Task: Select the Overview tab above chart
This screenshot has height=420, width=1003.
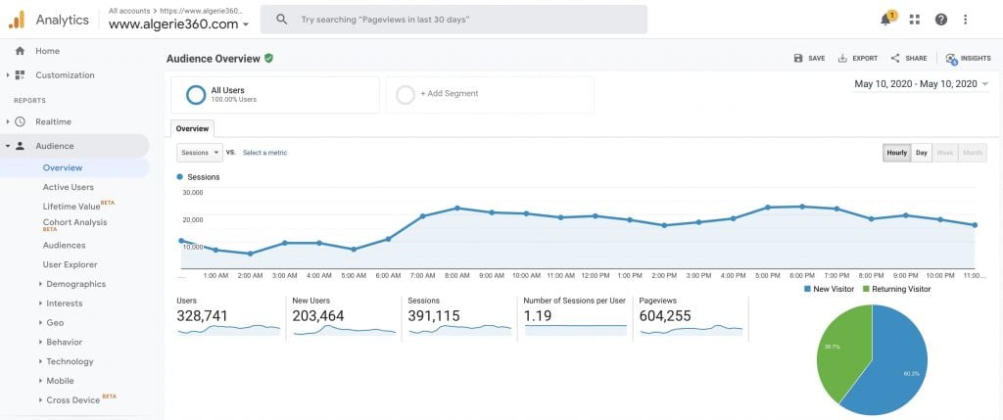Action: 192,128
